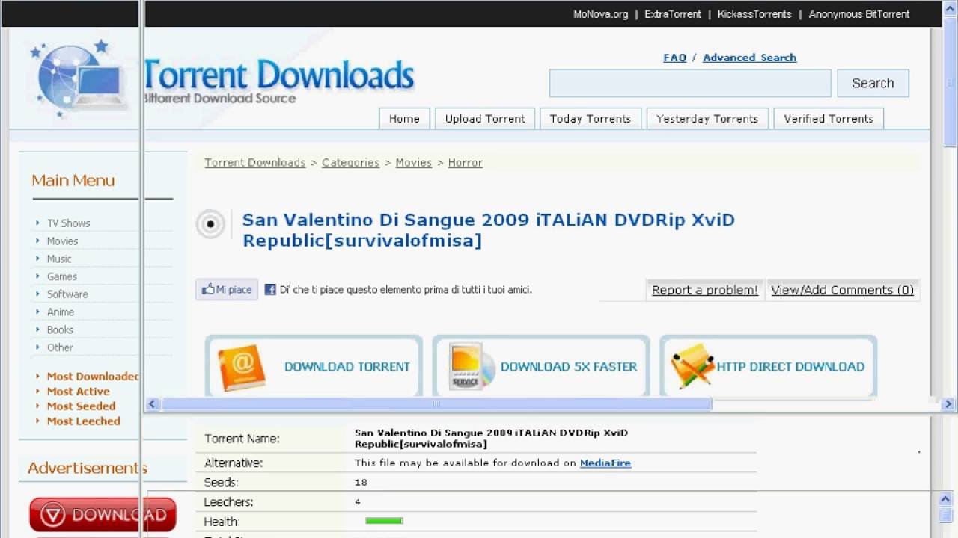Click the Torrent Downloads breadcrumb link
Viewport: 958px width, 538px height.
(255, 163)
